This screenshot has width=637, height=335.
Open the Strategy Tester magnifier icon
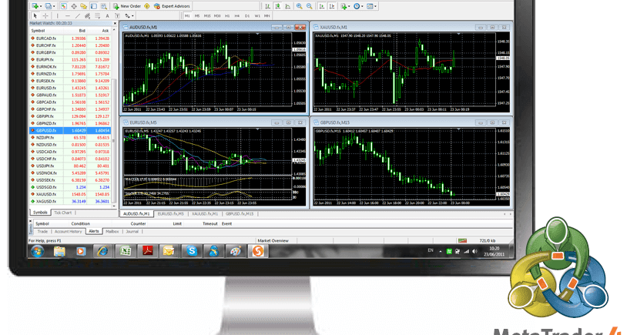tap(104, 6)
